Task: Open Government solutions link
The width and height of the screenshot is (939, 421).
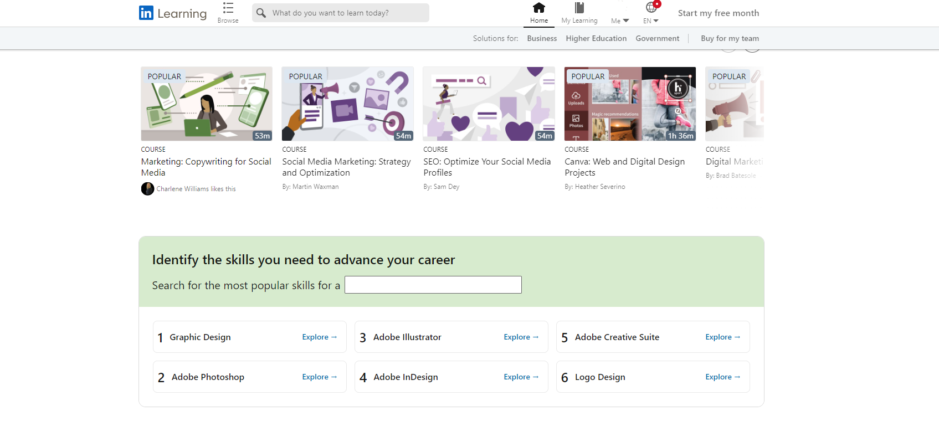Action: coord(657,38)
